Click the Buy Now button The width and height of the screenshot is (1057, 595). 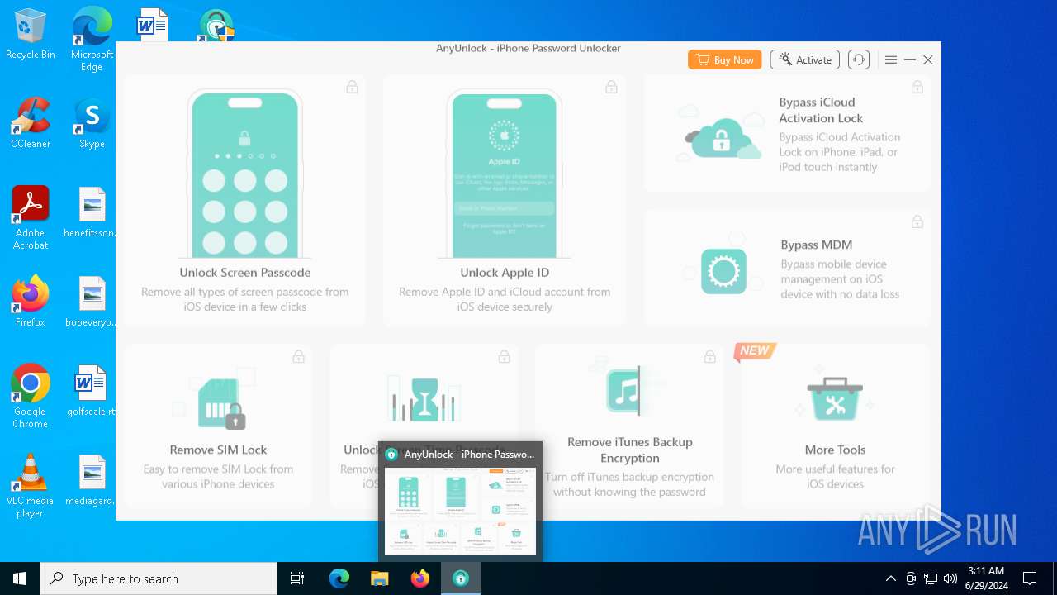(724, 59)
